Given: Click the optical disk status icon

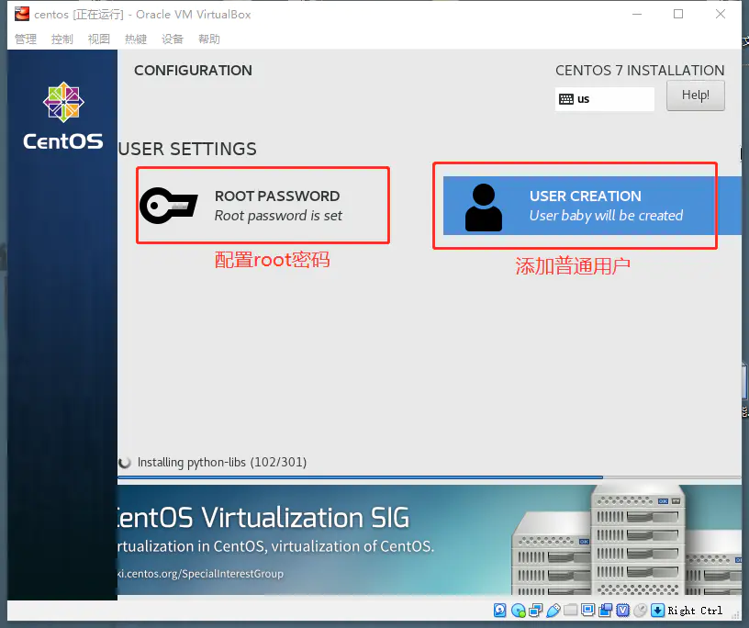Looking at the screenshot, I should coord(518,611).
